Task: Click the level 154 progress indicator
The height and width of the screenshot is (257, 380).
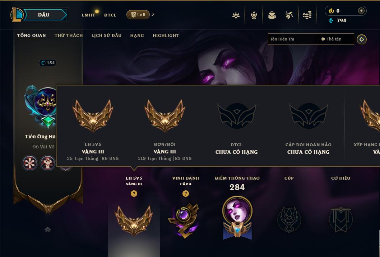Action: (x=48, y=63)
